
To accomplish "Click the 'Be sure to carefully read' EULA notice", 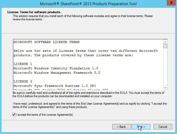I will point(88,94).
